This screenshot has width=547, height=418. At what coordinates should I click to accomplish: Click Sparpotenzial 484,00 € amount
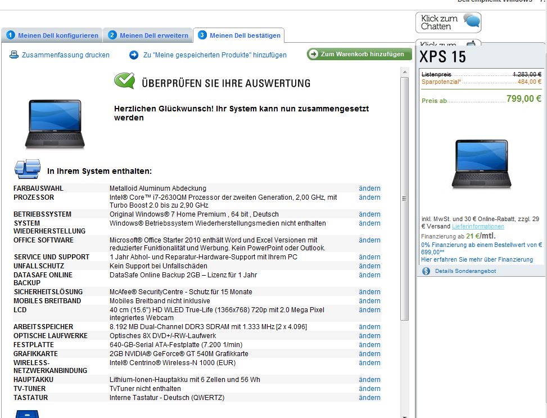[530, 82]
